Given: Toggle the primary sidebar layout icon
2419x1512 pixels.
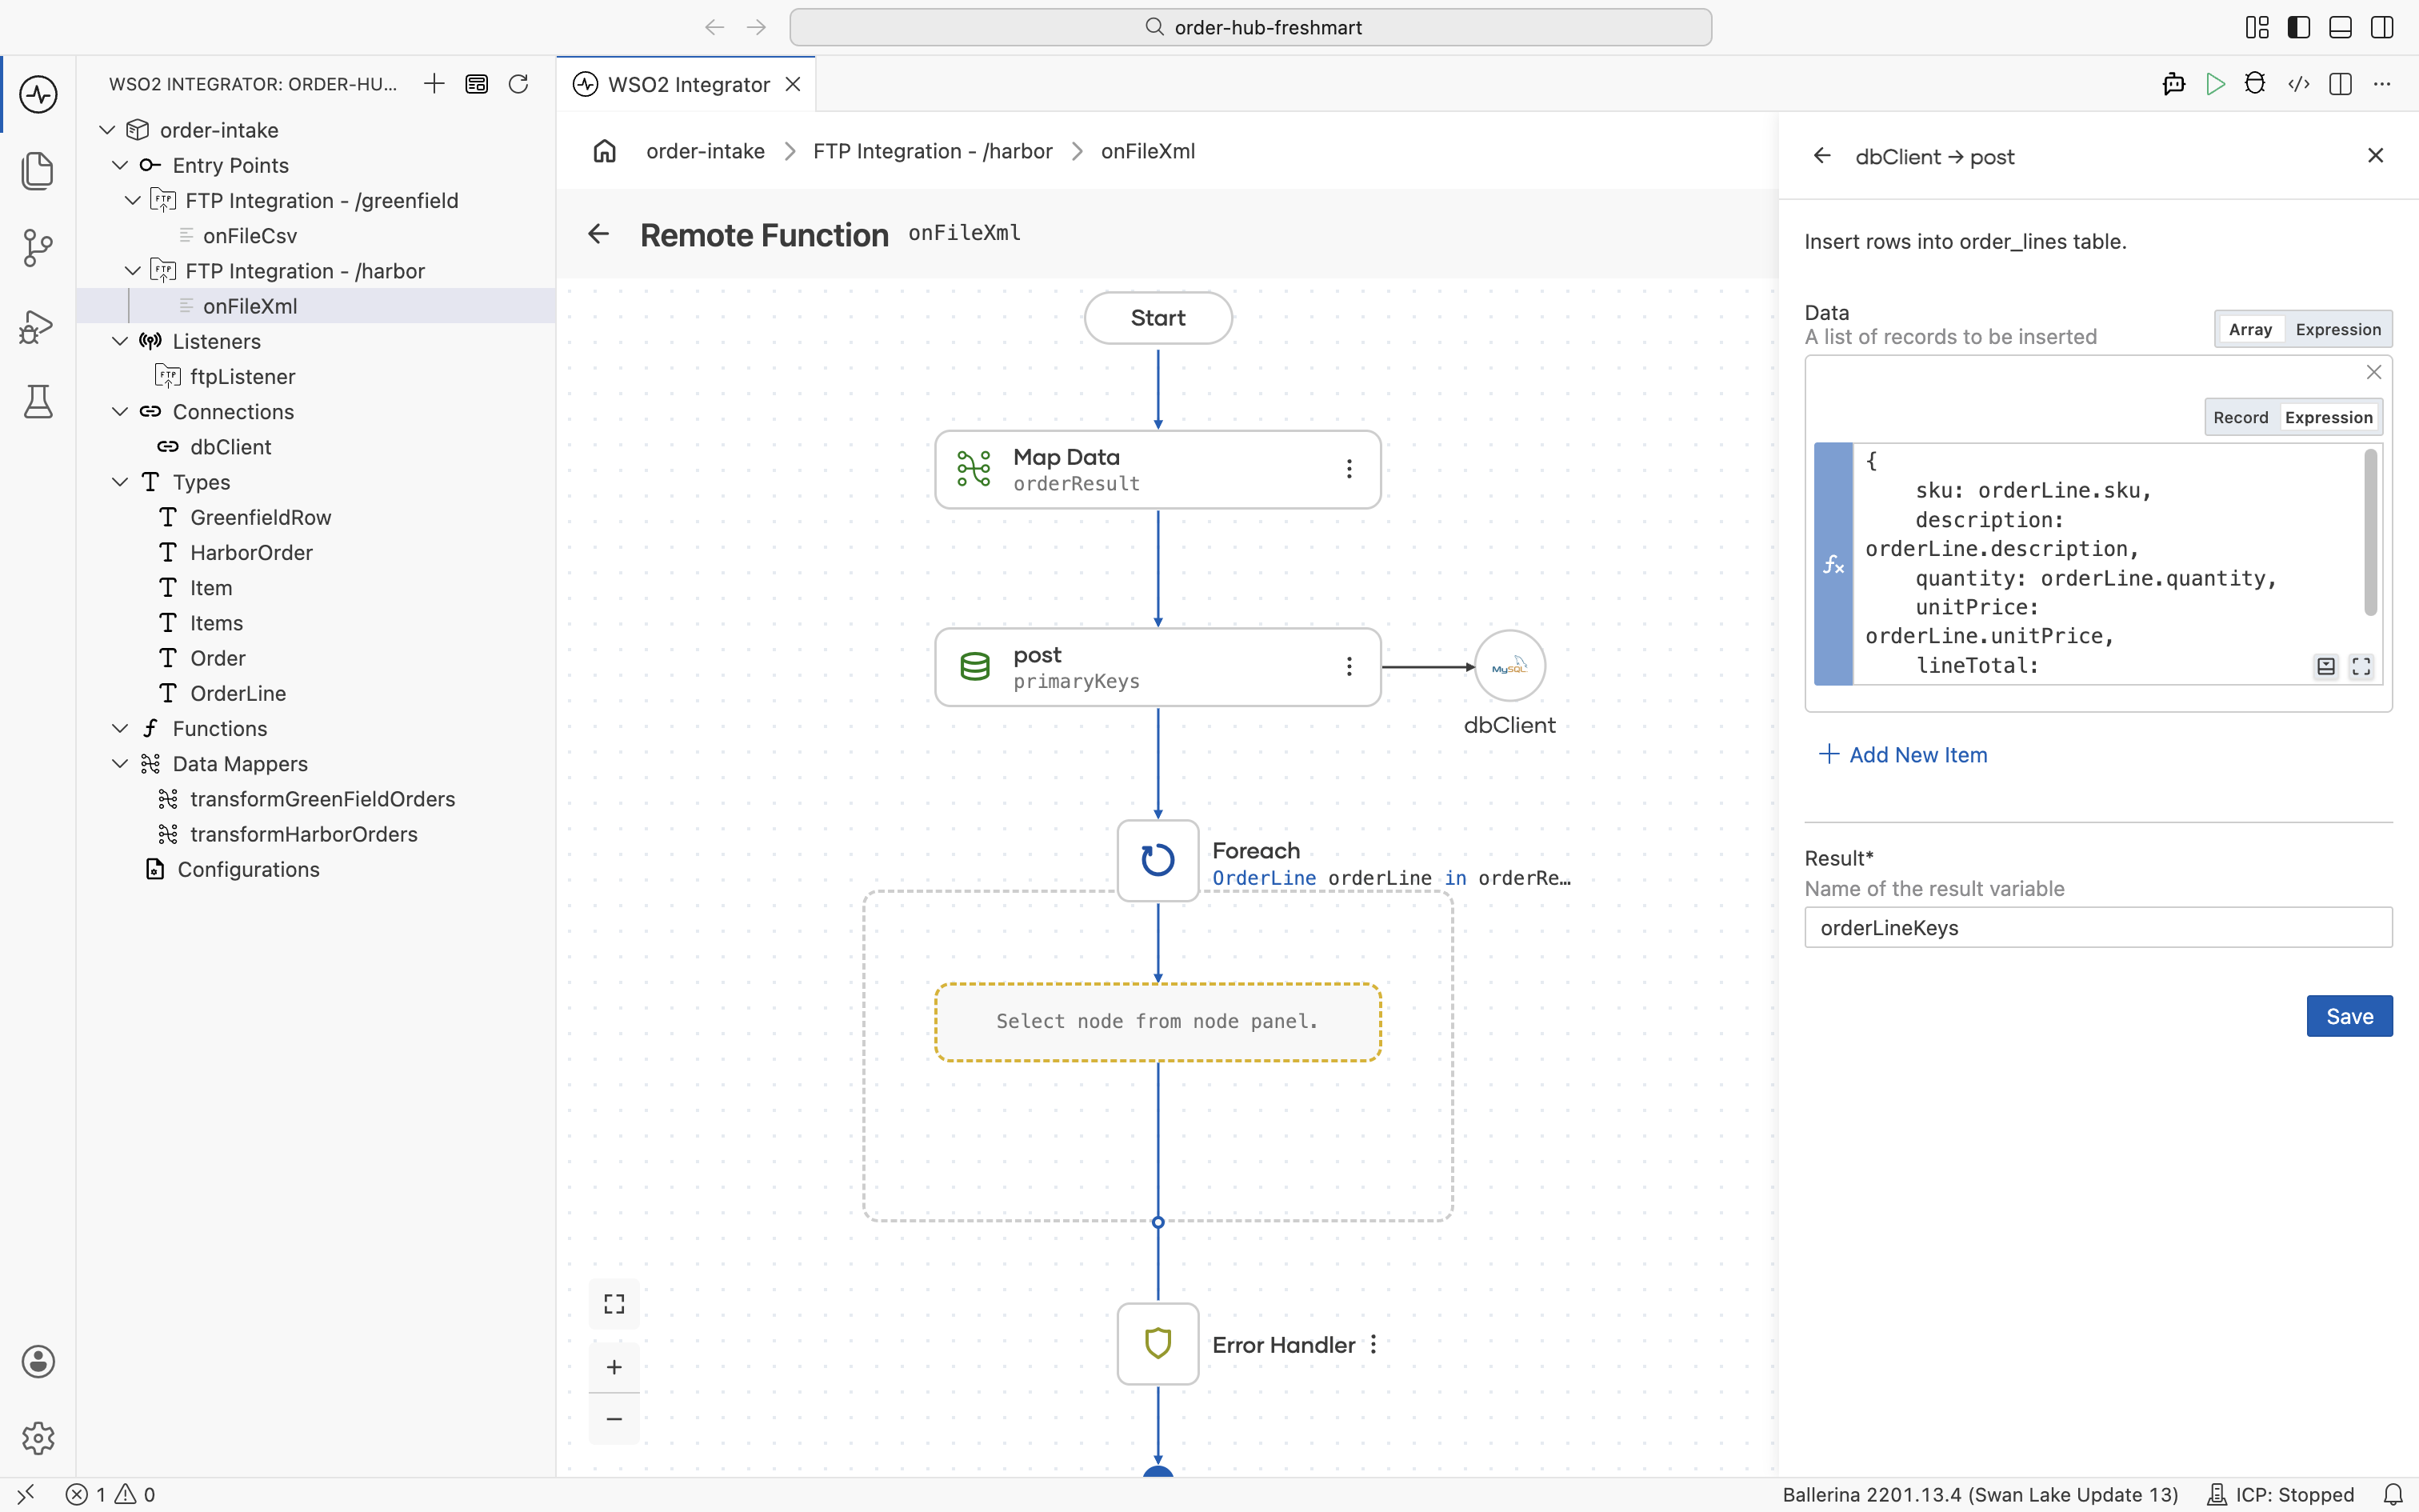Looking at the screenshot, I should pyautogui.click(x=2298, y=27).
